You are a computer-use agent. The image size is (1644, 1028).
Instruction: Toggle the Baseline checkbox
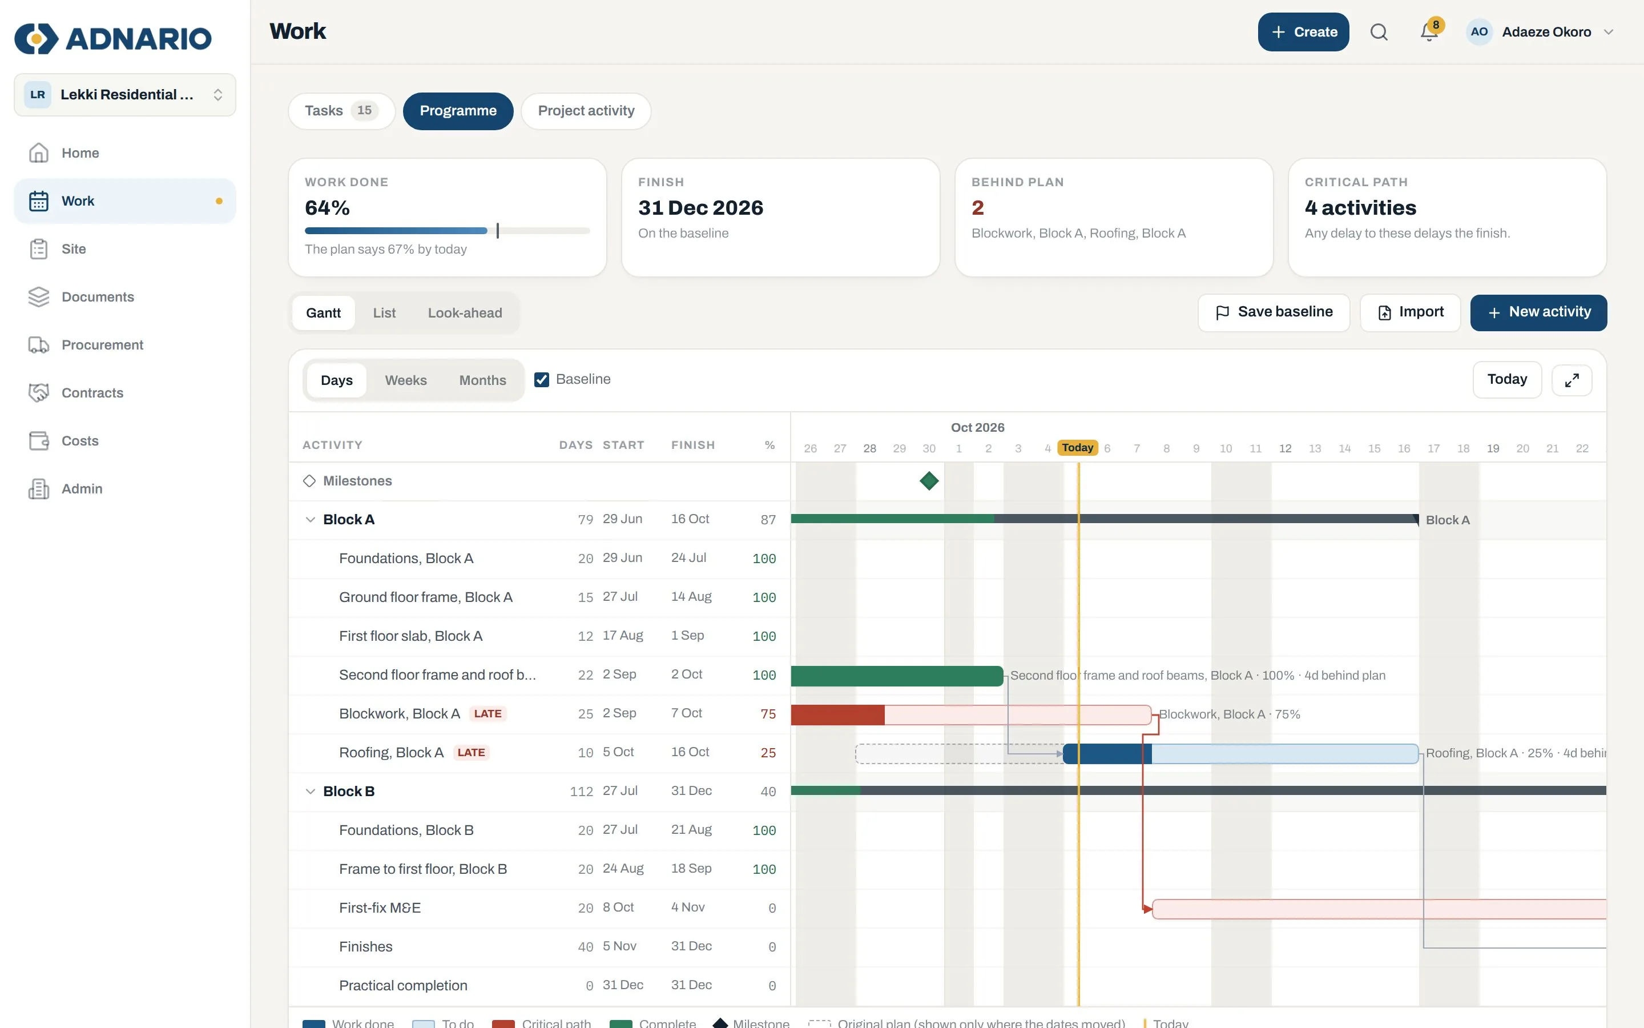pos(541,379)
